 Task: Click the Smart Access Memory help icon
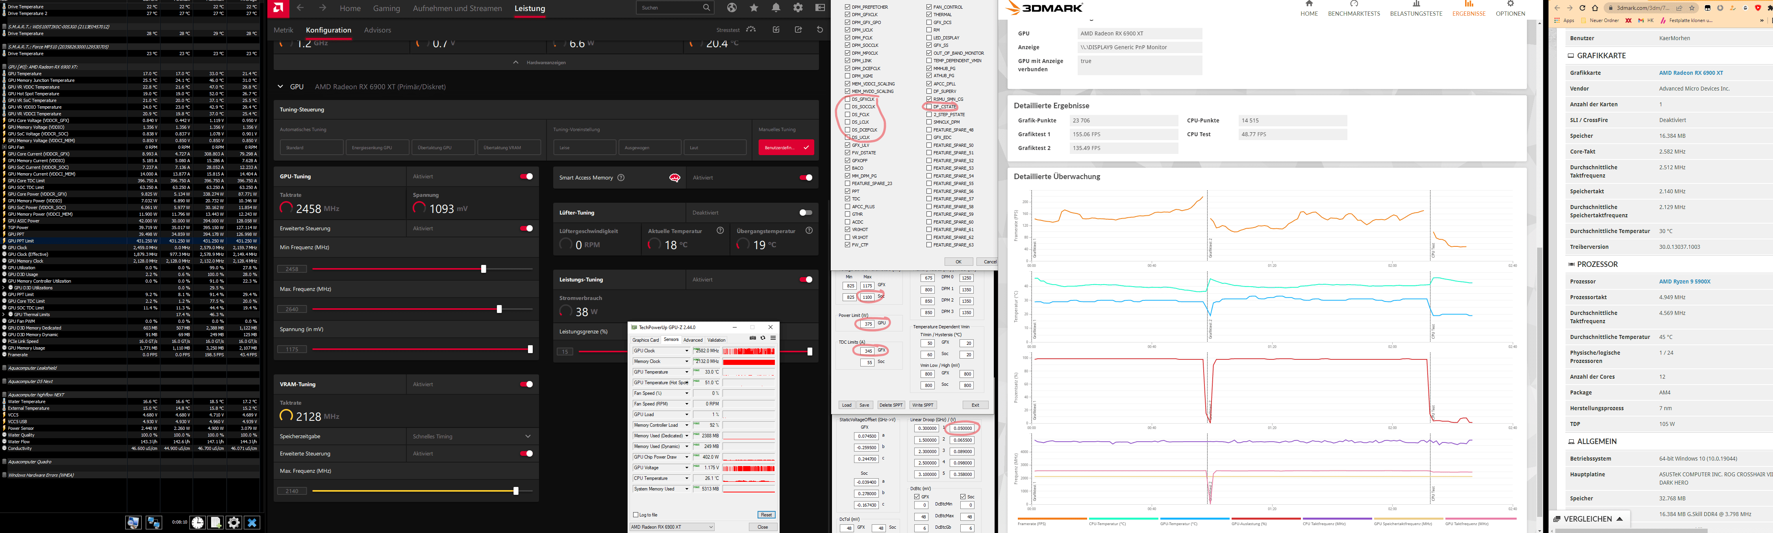click(621, 178)
